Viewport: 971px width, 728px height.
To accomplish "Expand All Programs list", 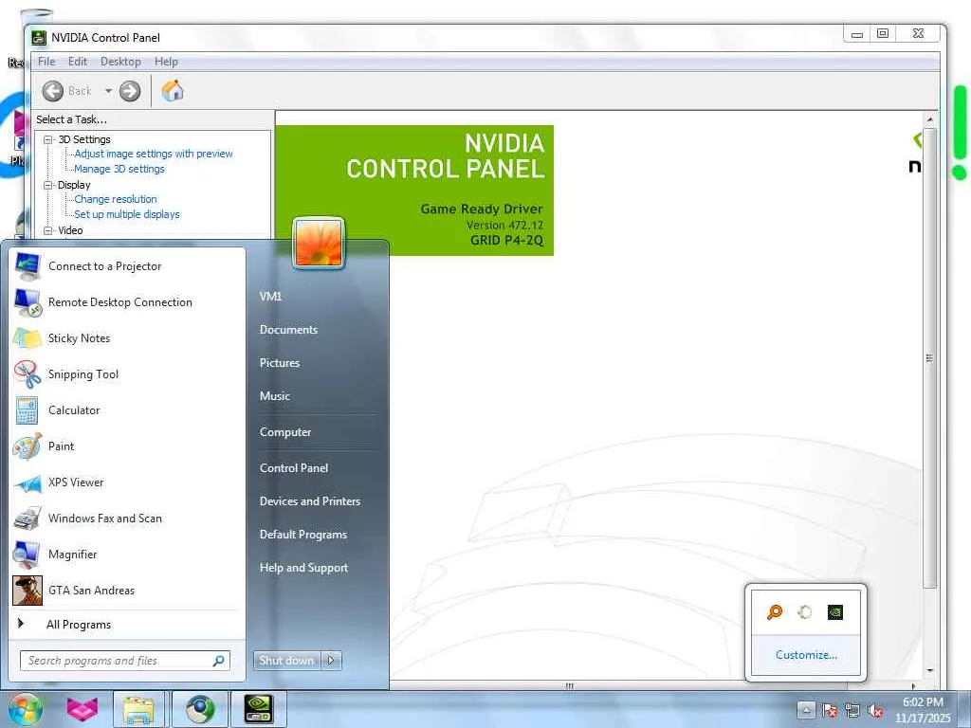I will [79, 625].
